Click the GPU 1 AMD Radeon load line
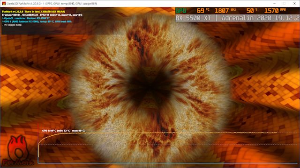The width and height of the screenshot is (300, 168). pos(37,21)
